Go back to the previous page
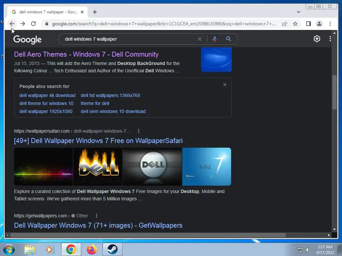 point(12,24)
